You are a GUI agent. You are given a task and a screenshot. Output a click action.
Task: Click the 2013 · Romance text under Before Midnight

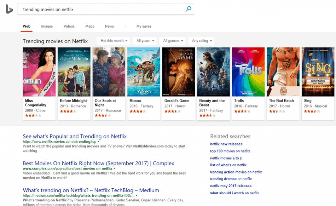73,106
